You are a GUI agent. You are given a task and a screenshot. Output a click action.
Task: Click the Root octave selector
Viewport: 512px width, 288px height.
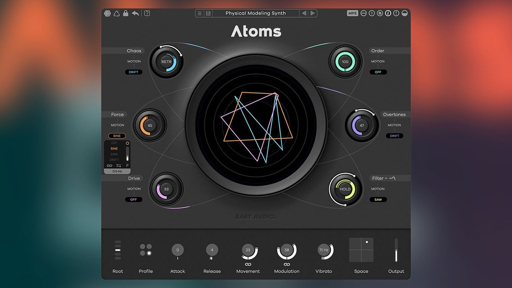118,250
